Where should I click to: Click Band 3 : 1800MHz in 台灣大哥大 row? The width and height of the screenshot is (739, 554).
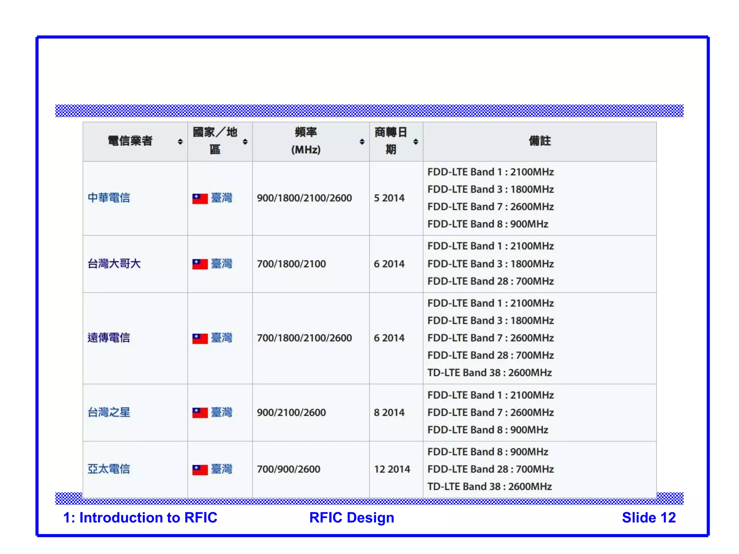(x=490, y=264)
